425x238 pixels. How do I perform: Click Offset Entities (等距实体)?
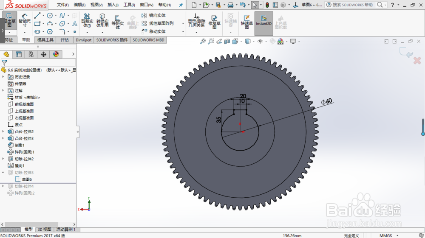[118, 22]
